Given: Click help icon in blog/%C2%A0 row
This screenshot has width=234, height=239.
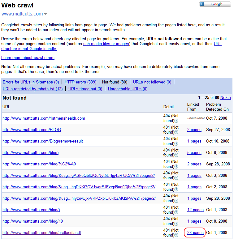Looking at the screenshot, I should (176, 167).
